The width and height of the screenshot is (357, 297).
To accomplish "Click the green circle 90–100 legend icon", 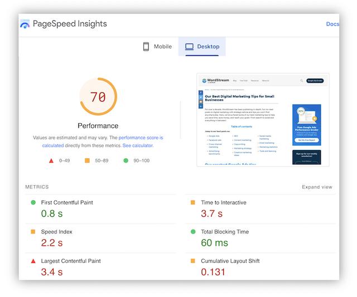I will coord(126,160).
